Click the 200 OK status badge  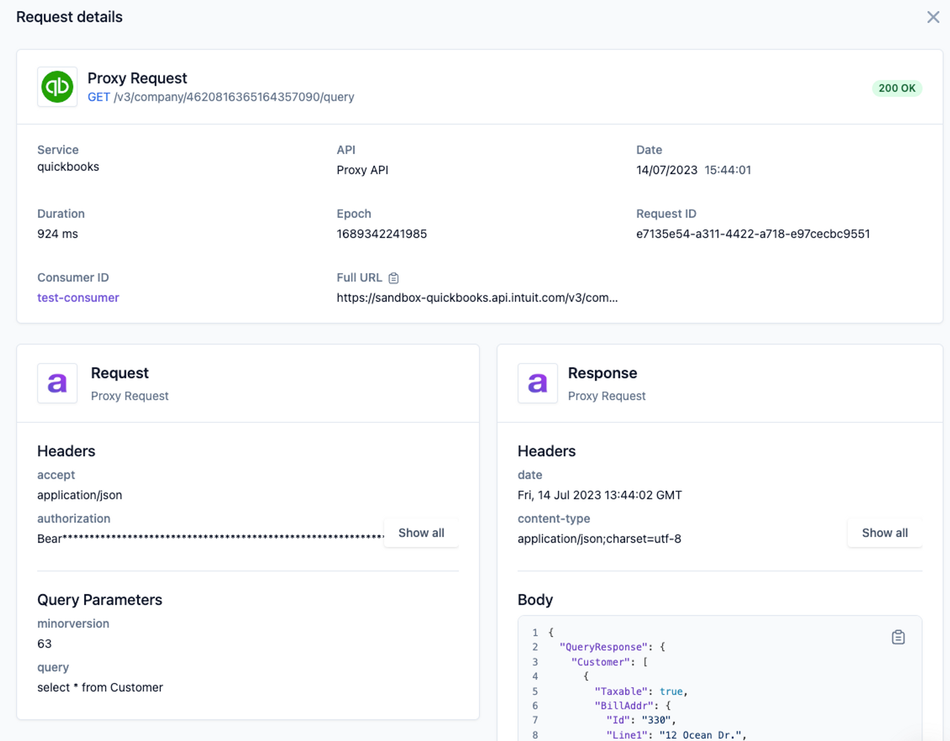tap(897, 88)
